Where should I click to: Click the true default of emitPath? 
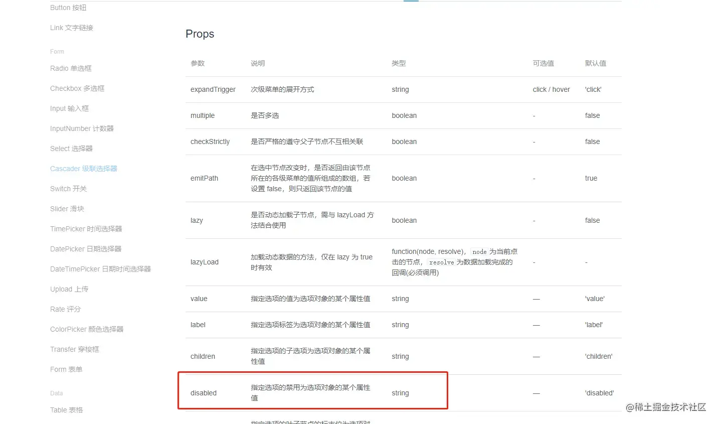[x=591, y=178]
